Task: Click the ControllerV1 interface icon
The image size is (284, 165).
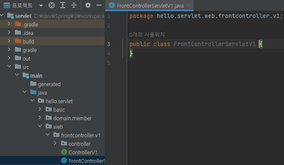Action: pos(64,152)
